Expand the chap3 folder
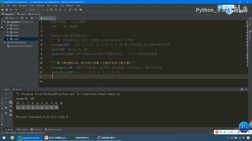The image size is (252, 141). (x=8, y=32)
